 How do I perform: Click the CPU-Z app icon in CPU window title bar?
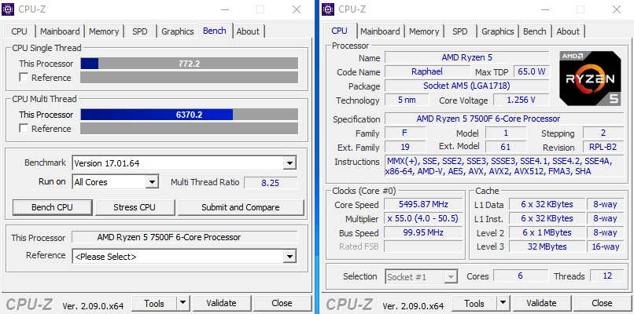click(328, 9)
